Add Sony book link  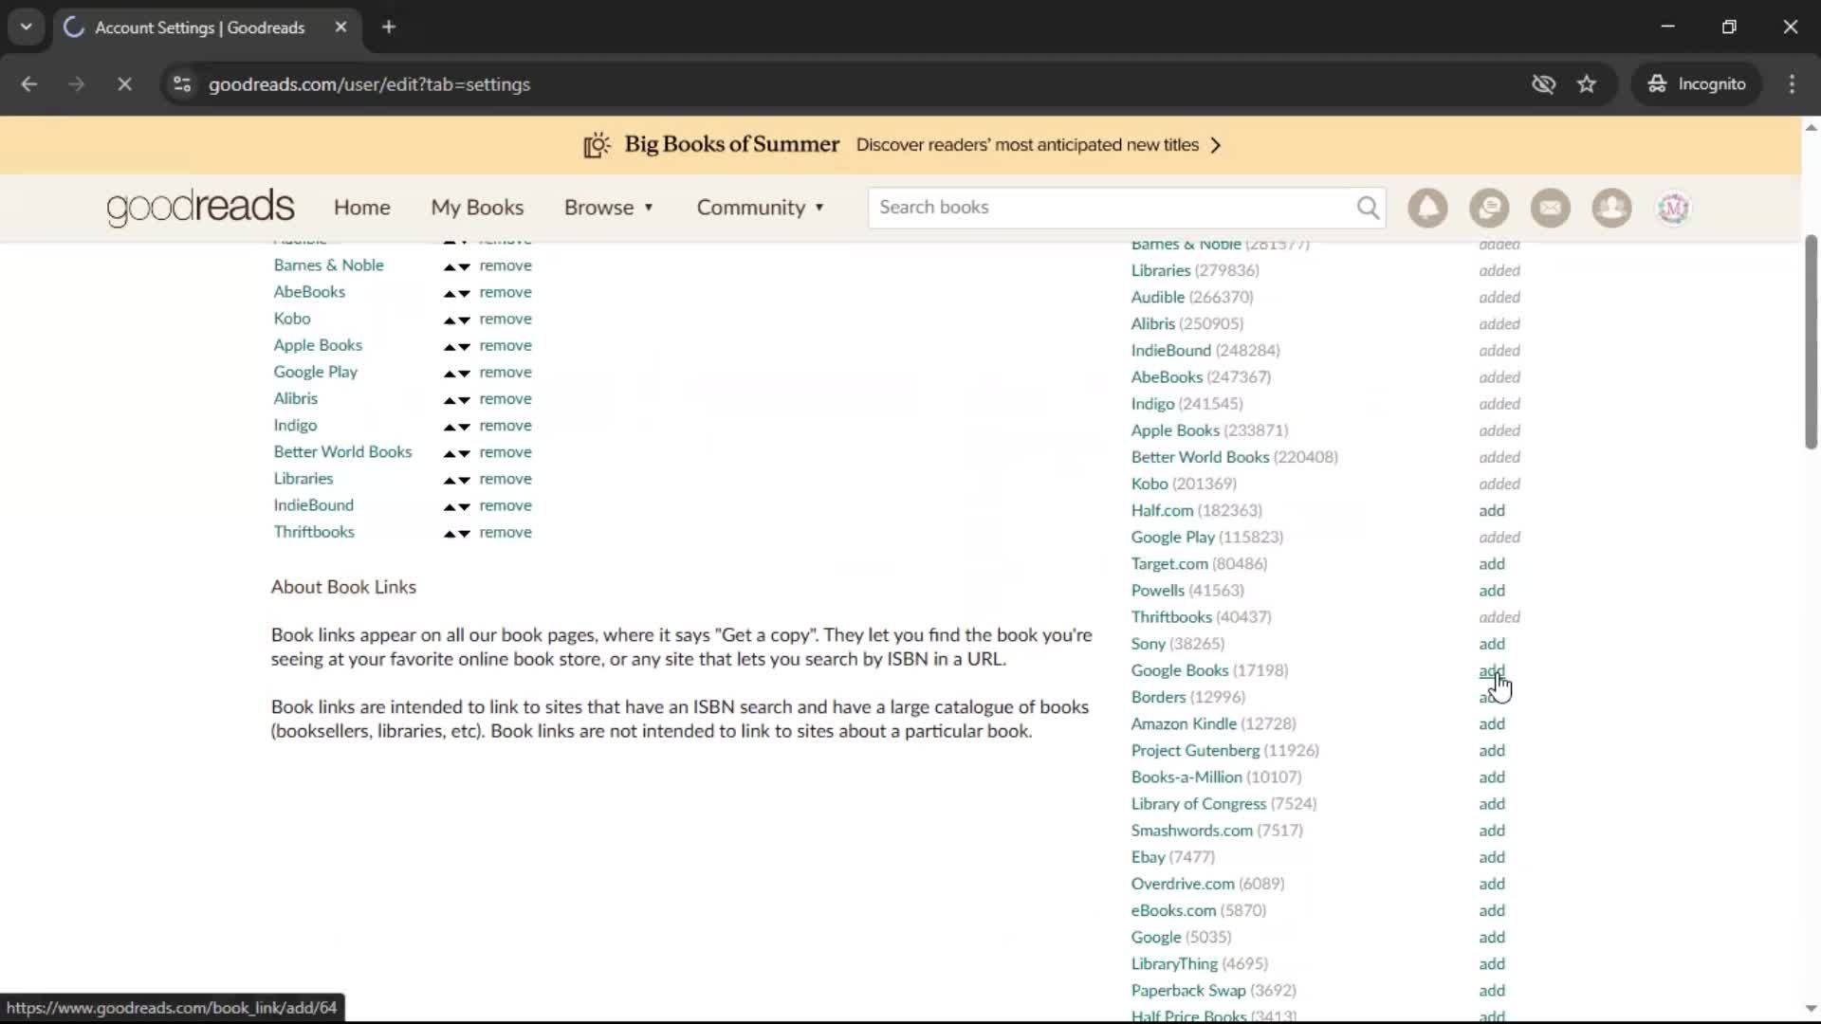[1492, 644]
